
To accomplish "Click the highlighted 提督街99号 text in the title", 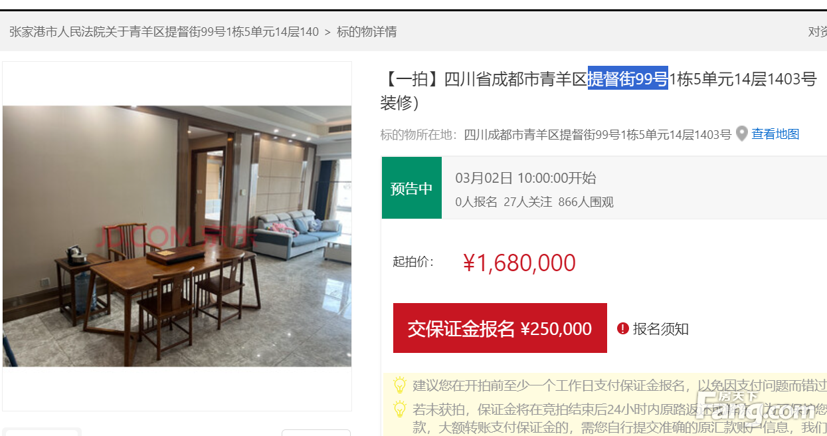I will pos(628,79).
